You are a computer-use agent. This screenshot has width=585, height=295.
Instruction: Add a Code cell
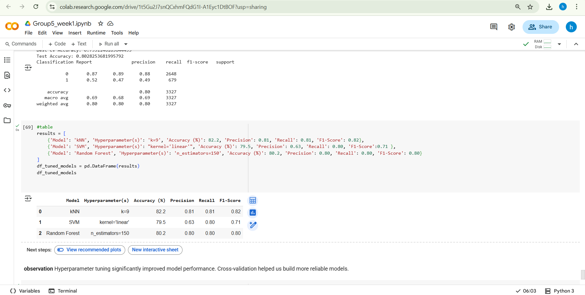(57, 44)
